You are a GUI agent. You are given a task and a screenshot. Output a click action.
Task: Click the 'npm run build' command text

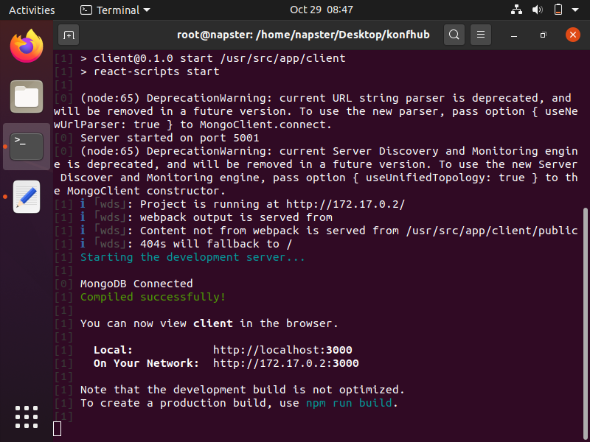click(x=349, y=403)
